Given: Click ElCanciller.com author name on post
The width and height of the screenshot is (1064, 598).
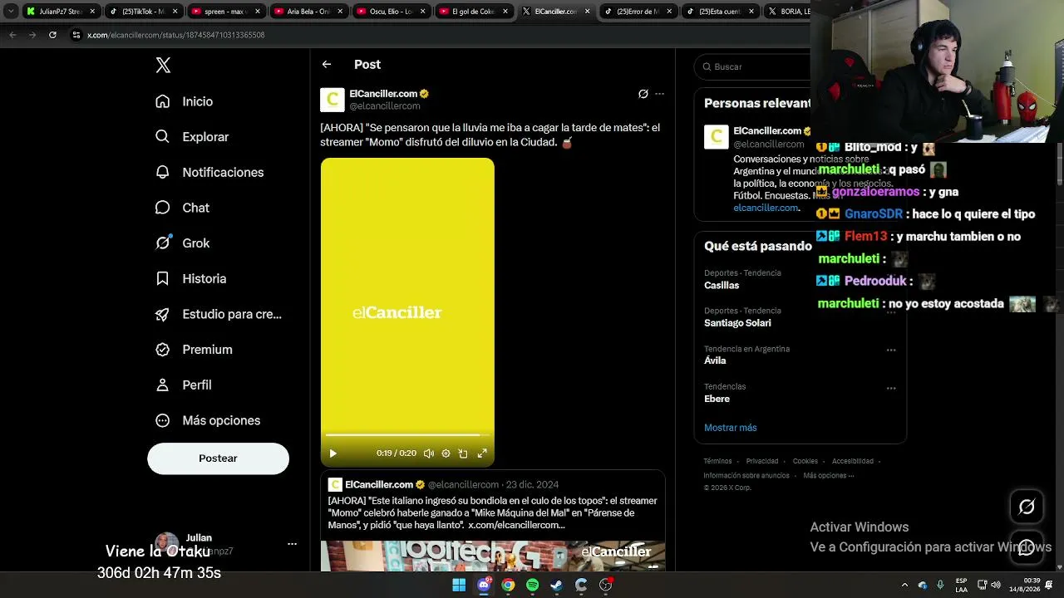Looking at the screenshot, I should [x=383, y=94].
